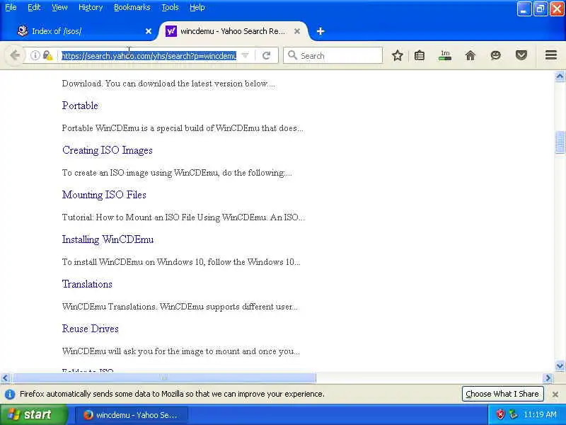
Task: Open the Help menu
Action: coord(197,7)
